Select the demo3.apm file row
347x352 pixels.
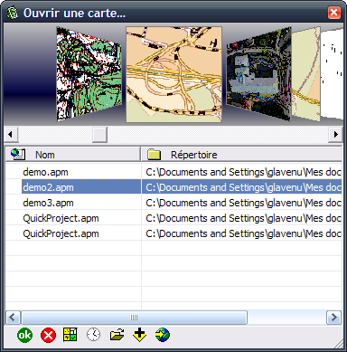pyautogui.click(x=173, y=203)
